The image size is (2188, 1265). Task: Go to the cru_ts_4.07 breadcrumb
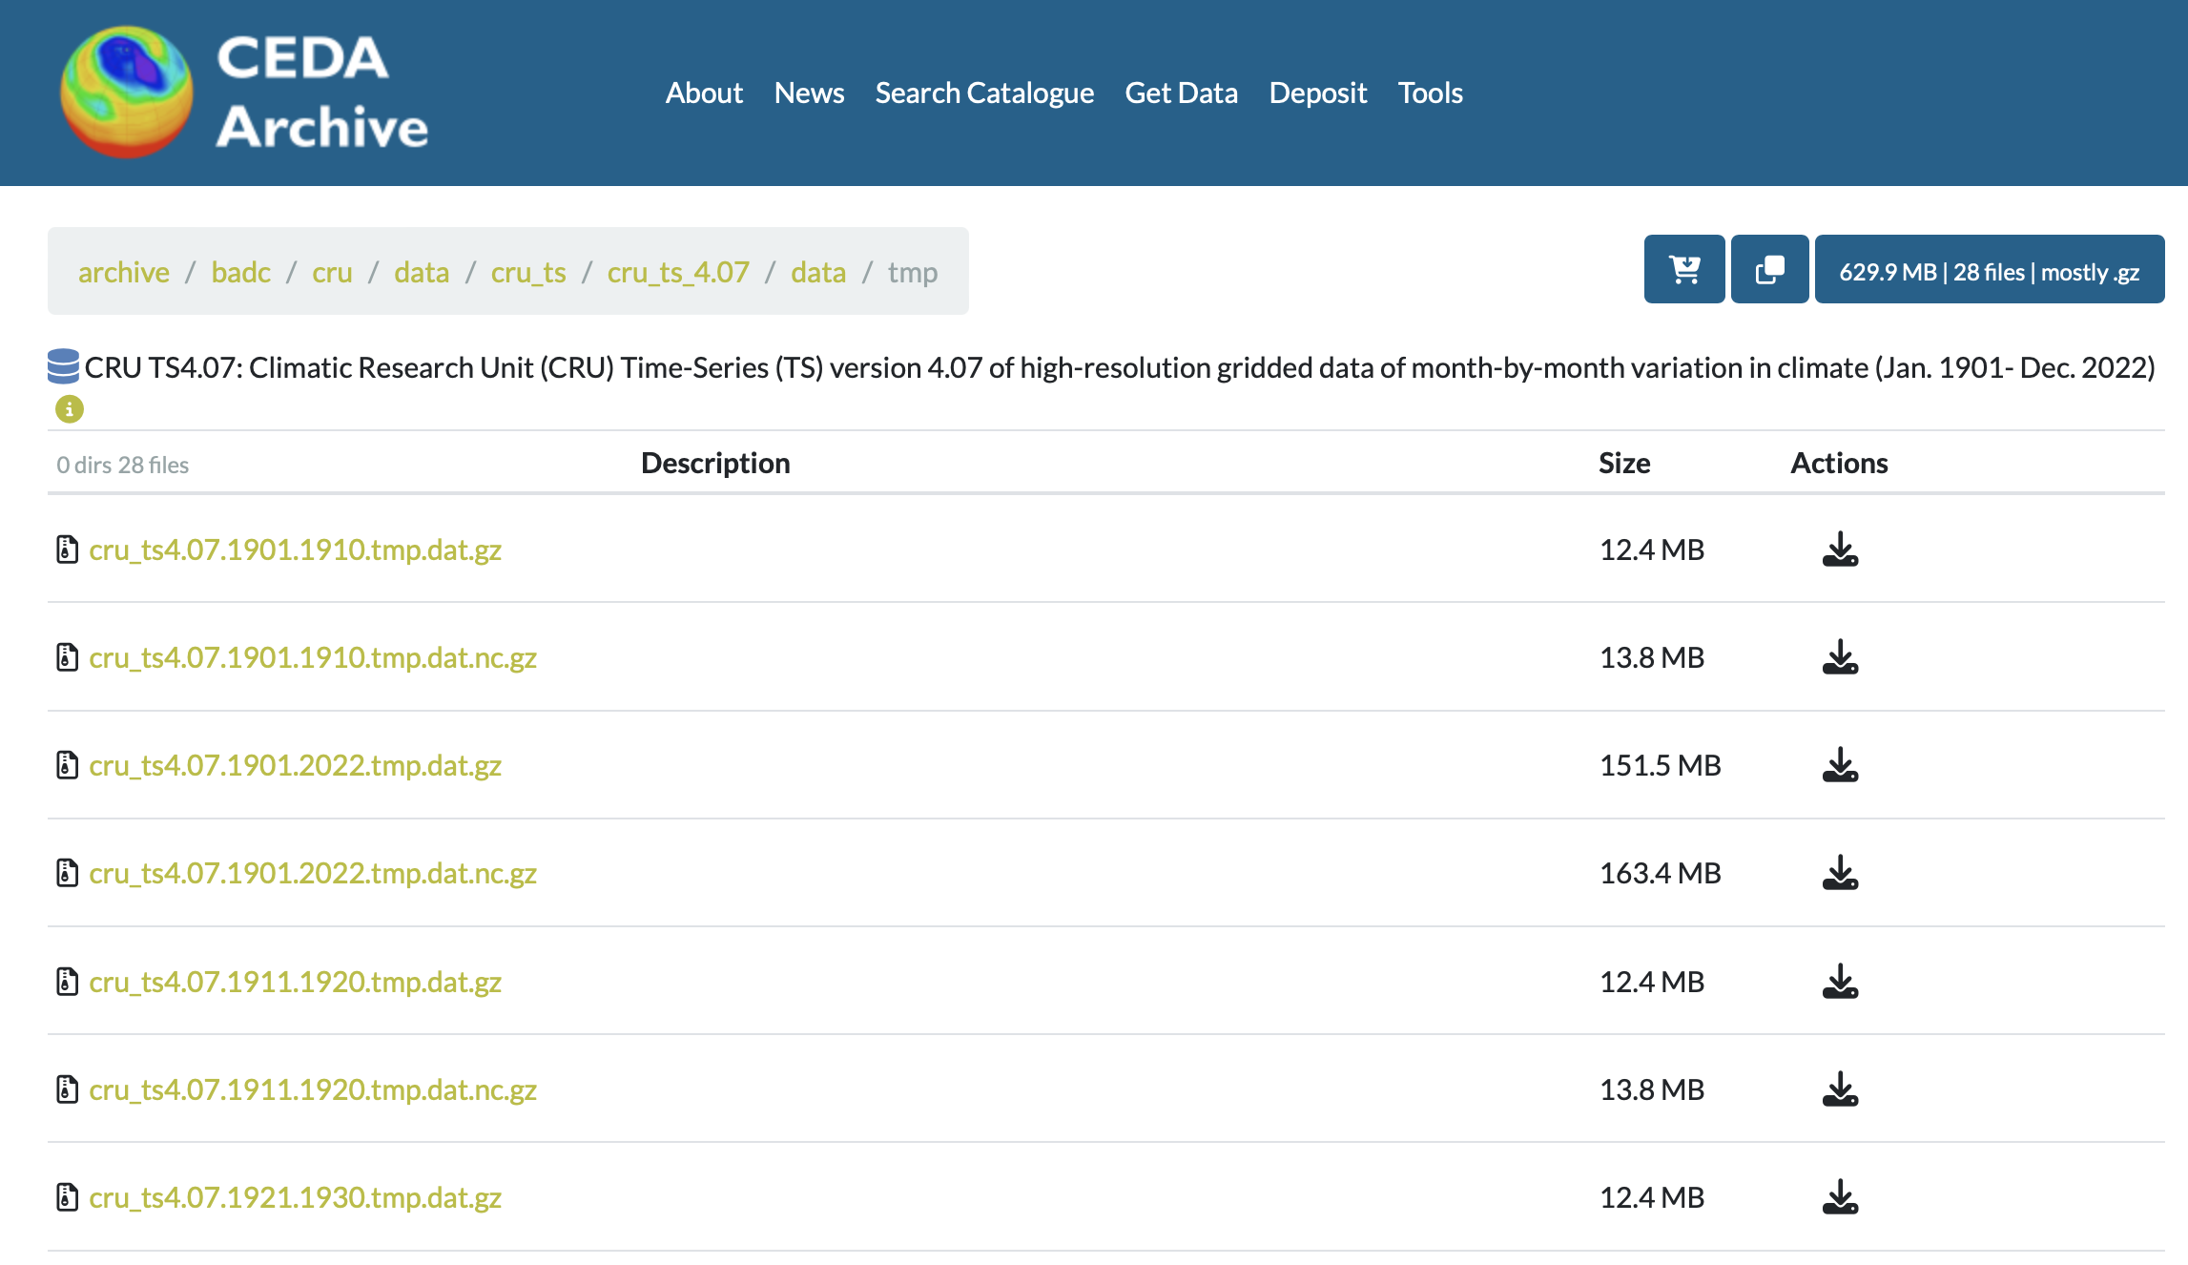point(678,273)
